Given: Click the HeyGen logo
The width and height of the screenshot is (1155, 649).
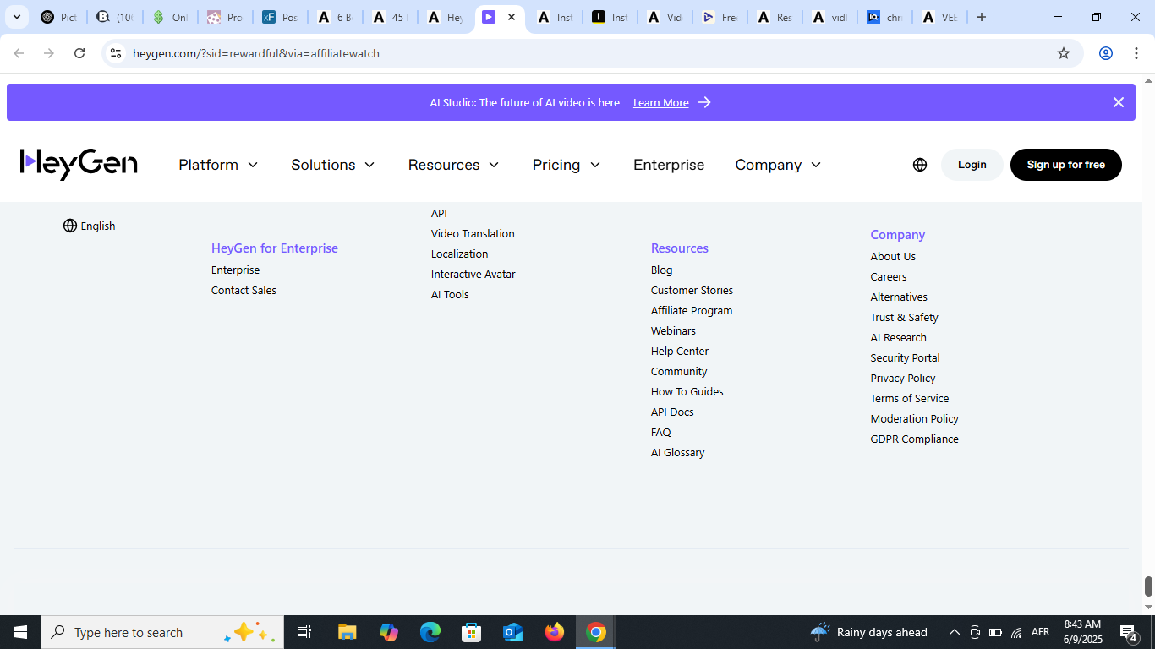Looking at the screenshot, I should 79,164.
